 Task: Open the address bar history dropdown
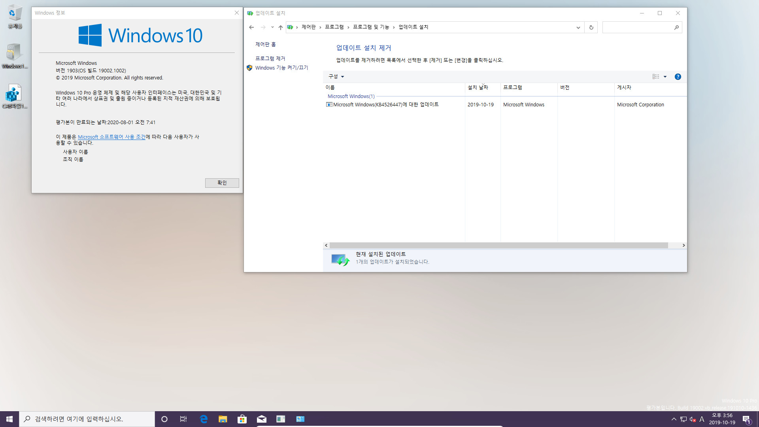[x=578, y=27]
